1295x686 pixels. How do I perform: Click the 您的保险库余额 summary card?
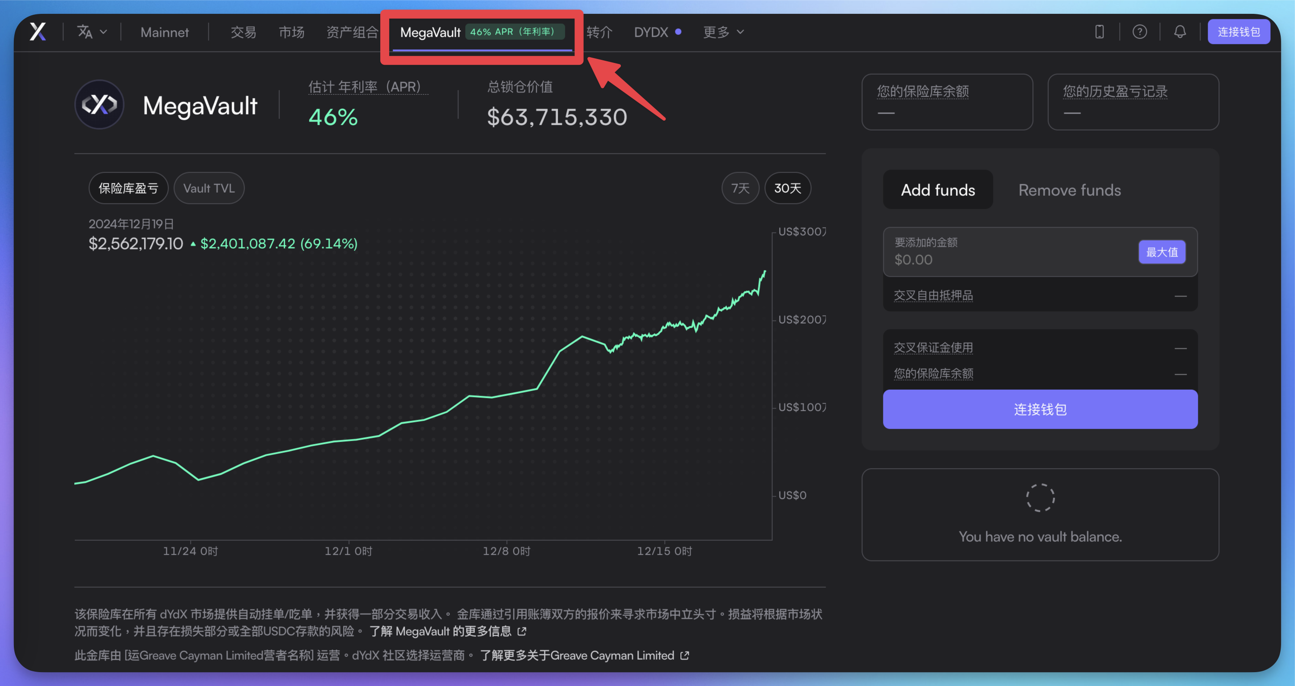[x=947, y=102]
